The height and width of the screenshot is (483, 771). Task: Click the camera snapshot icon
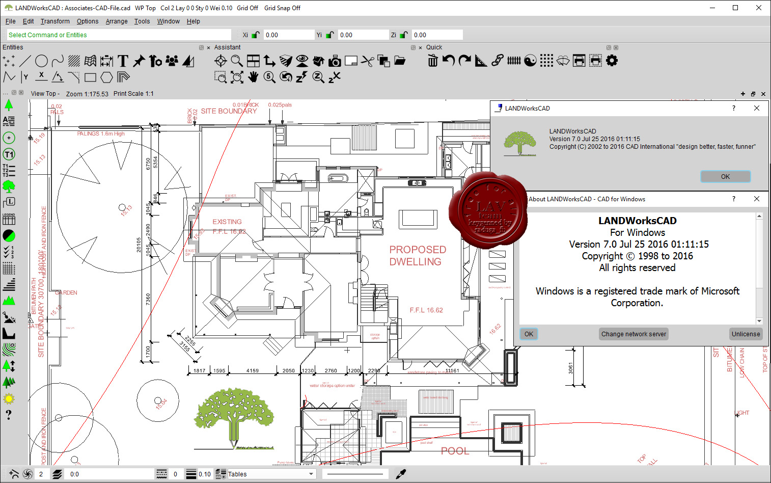(x=335, y=61)
